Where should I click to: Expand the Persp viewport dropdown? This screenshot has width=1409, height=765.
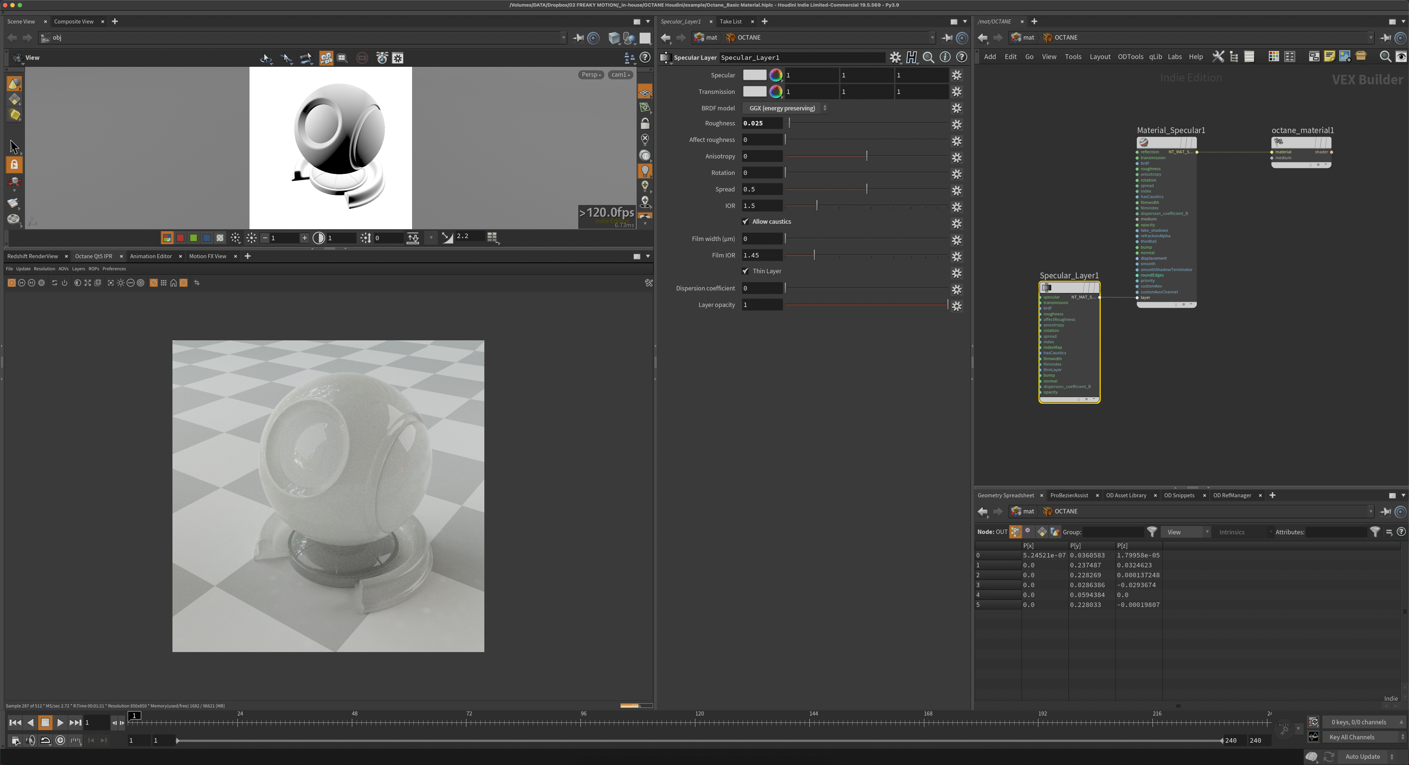[591, 75]
